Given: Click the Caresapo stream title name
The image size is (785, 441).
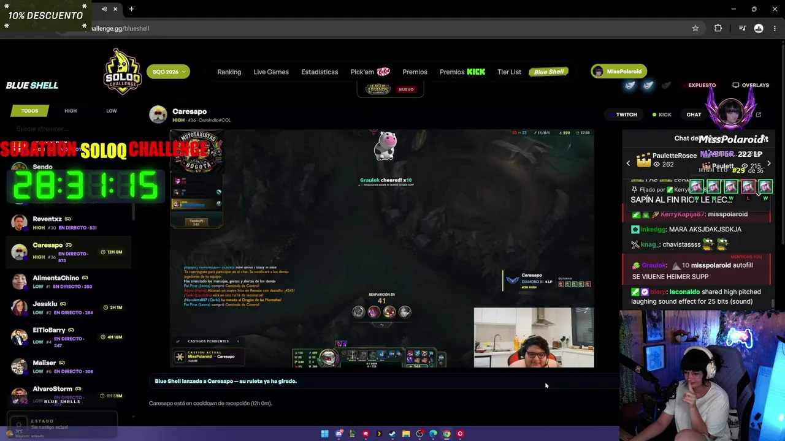Looking at the screenshot, I should pyautogui.click(x=190, y=111).
